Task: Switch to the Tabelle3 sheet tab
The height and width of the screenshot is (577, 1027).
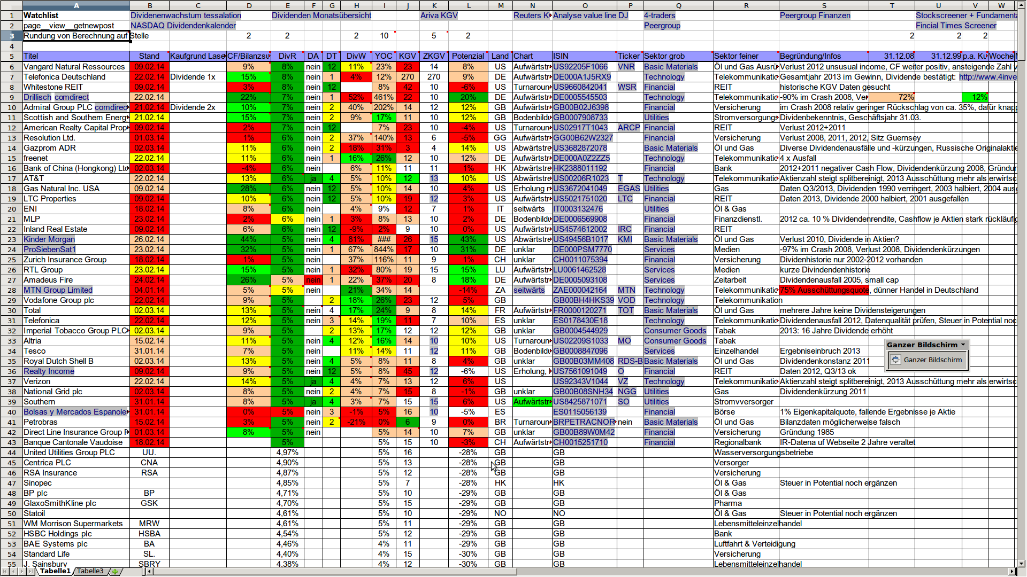Action: tap(90, 571)
